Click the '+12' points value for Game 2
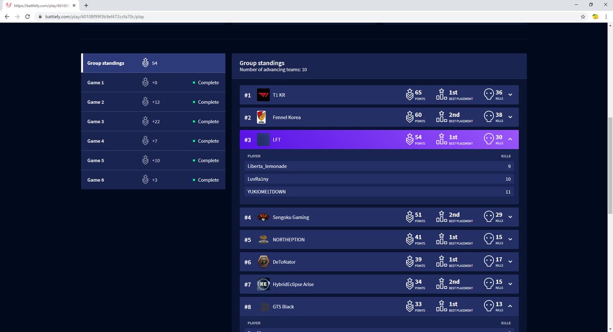The height and width of the screenshot is (332, 613). click(x=156, y=102)
